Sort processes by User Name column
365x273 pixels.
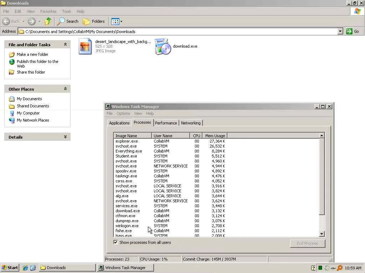[x=171, y=136]
